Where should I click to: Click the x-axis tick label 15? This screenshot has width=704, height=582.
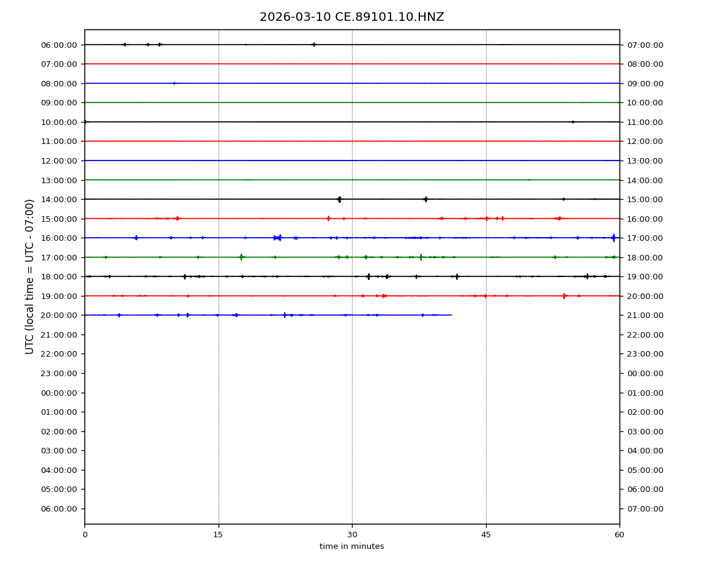219,535
